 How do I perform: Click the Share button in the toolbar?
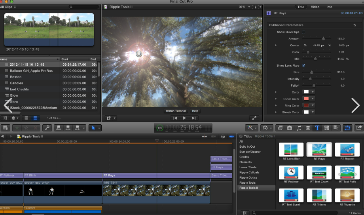(x=359, y=128)
